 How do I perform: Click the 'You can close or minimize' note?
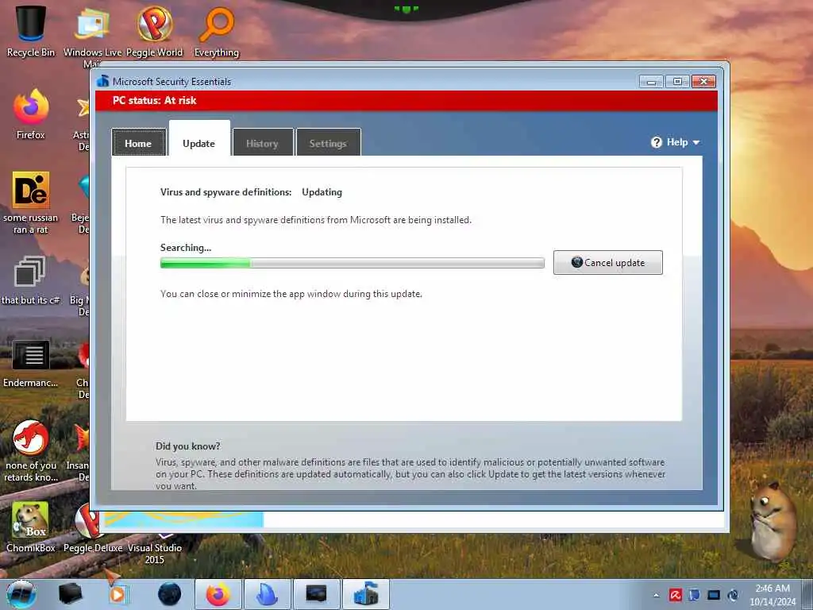tap(291, 294)
